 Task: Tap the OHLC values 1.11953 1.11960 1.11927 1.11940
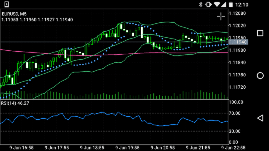coord(37,20)
